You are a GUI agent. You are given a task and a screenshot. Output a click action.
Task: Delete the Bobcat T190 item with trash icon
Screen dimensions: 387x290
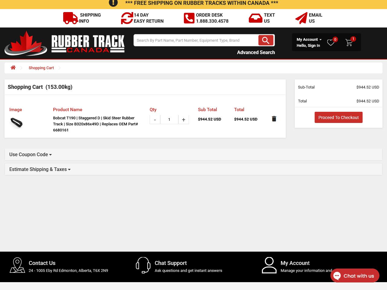tap(274, 119)
